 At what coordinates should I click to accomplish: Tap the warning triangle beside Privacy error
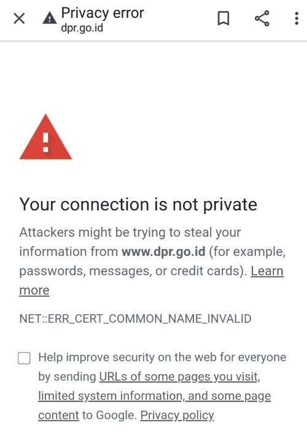tap(50, 18)
